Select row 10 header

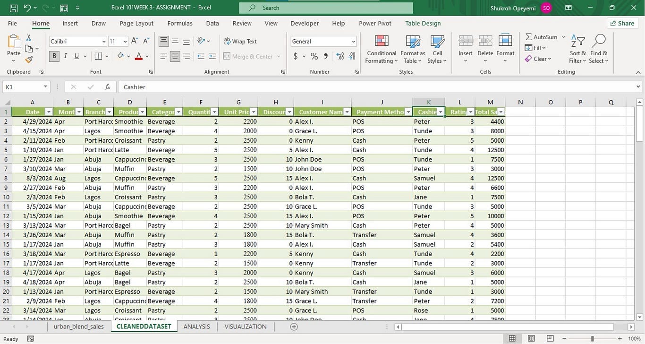(x=6, y=197)
